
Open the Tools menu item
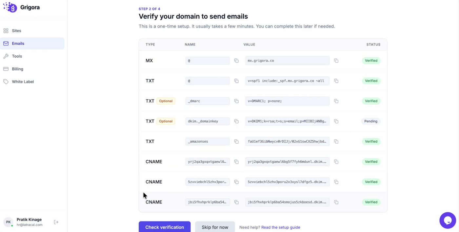[17, 56]
